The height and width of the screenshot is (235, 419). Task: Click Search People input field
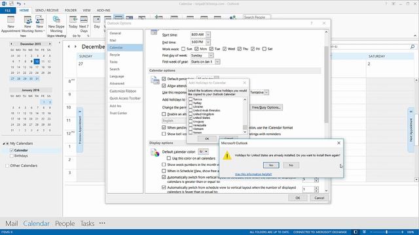coord(257,18)
